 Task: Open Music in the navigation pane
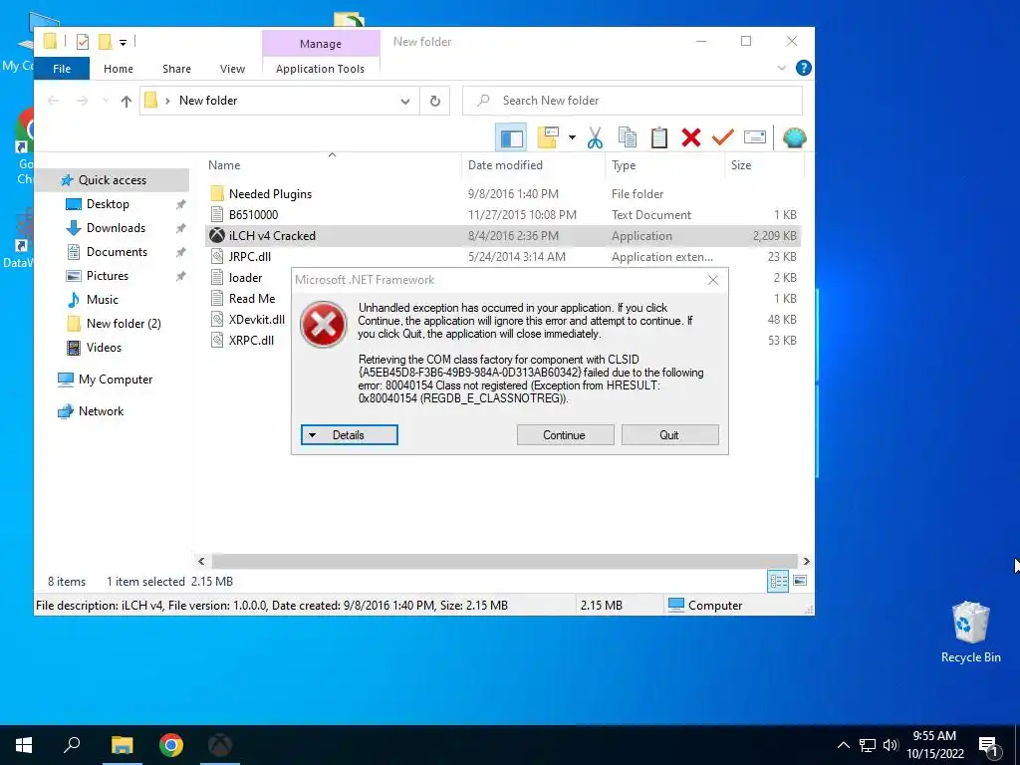click(x=103, y=300)
